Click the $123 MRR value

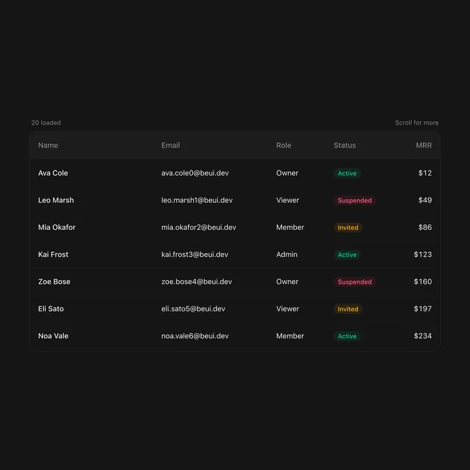tap(422, 255)
